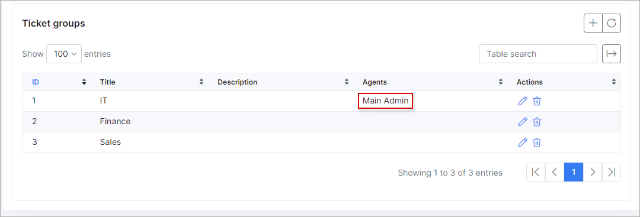This screenshot has width=640, height=217.
Task: Delete the Sales ticket group
Action: 537,142
